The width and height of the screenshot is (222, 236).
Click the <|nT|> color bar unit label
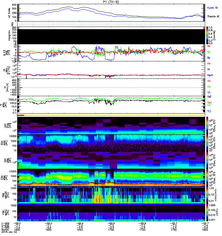[218, 212]
